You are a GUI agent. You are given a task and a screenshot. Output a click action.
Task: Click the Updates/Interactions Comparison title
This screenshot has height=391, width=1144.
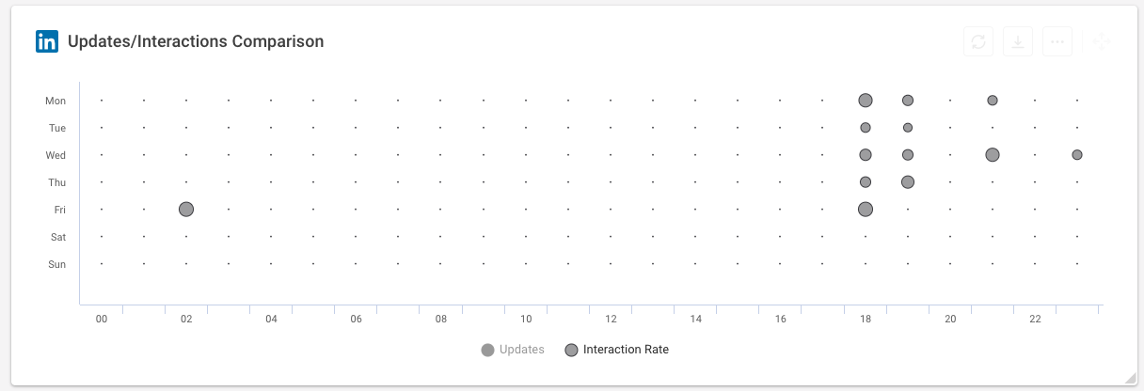click(x=196, y=41)
